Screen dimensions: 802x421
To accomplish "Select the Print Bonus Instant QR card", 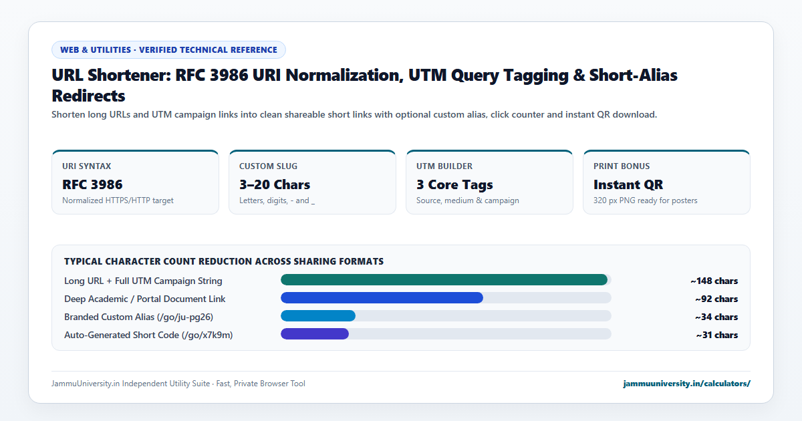I will coord(666,182).
